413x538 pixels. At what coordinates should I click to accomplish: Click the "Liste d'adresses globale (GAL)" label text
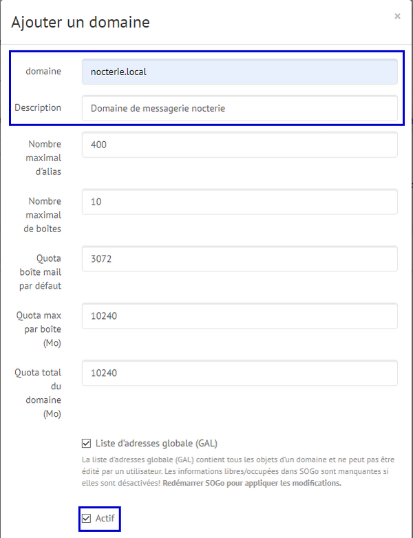click(x=156, y=443)
